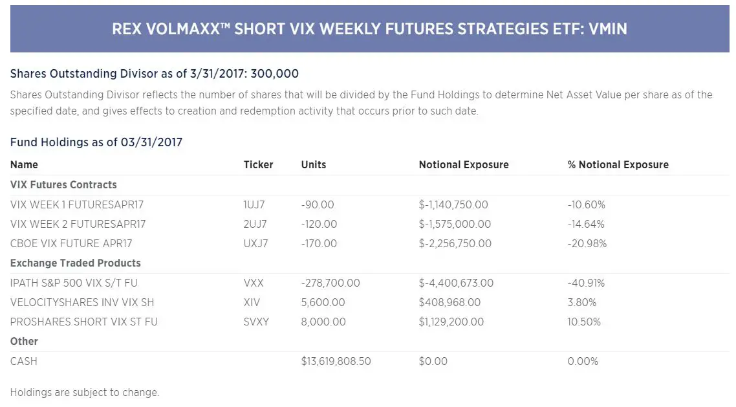The width and height of the screenshot is (736, 407).
Task: Click the VXX ticker cell
Action: (x=254, y=283)
